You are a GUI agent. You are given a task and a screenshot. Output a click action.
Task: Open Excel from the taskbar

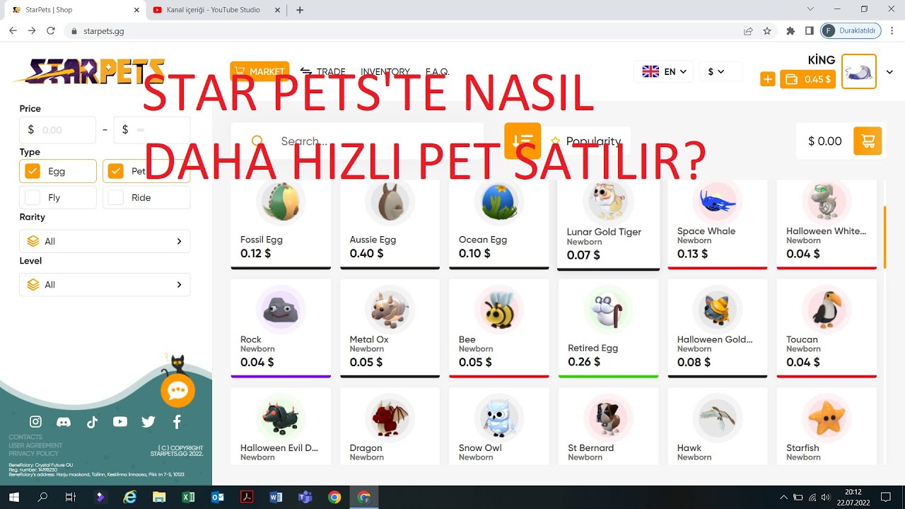[x=188, y=497]
